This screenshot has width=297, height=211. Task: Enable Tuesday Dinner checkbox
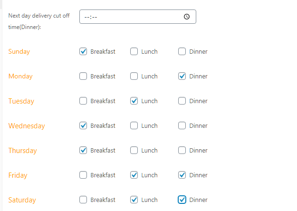[182, 101]
